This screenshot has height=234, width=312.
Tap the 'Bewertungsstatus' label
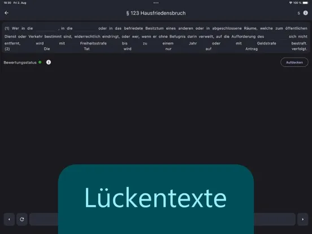[x=20, y=63]
